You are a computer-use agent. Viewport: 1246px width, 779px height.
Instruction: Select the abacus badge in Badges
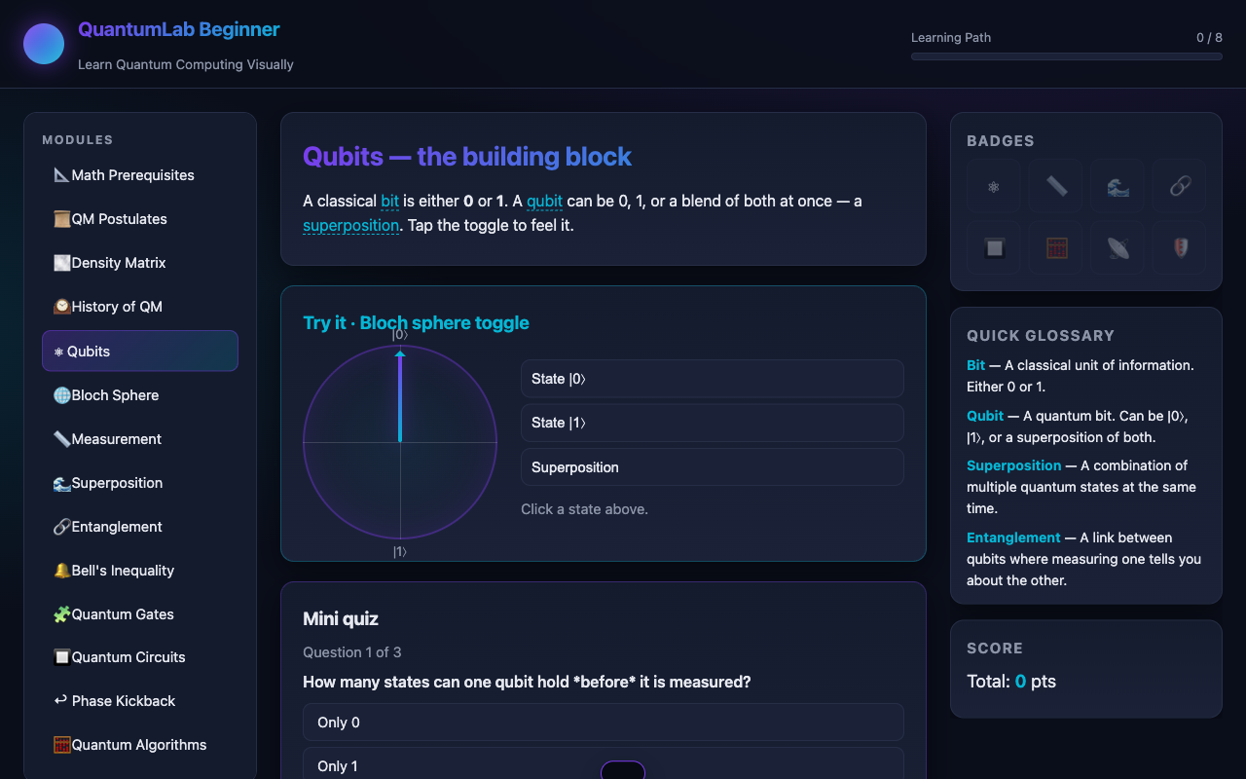[x=1056, y=248]
